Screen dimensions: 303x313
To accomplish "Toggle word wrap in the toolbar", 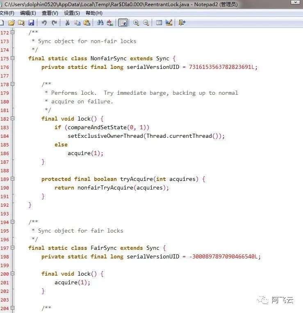I will click(123, 23).
